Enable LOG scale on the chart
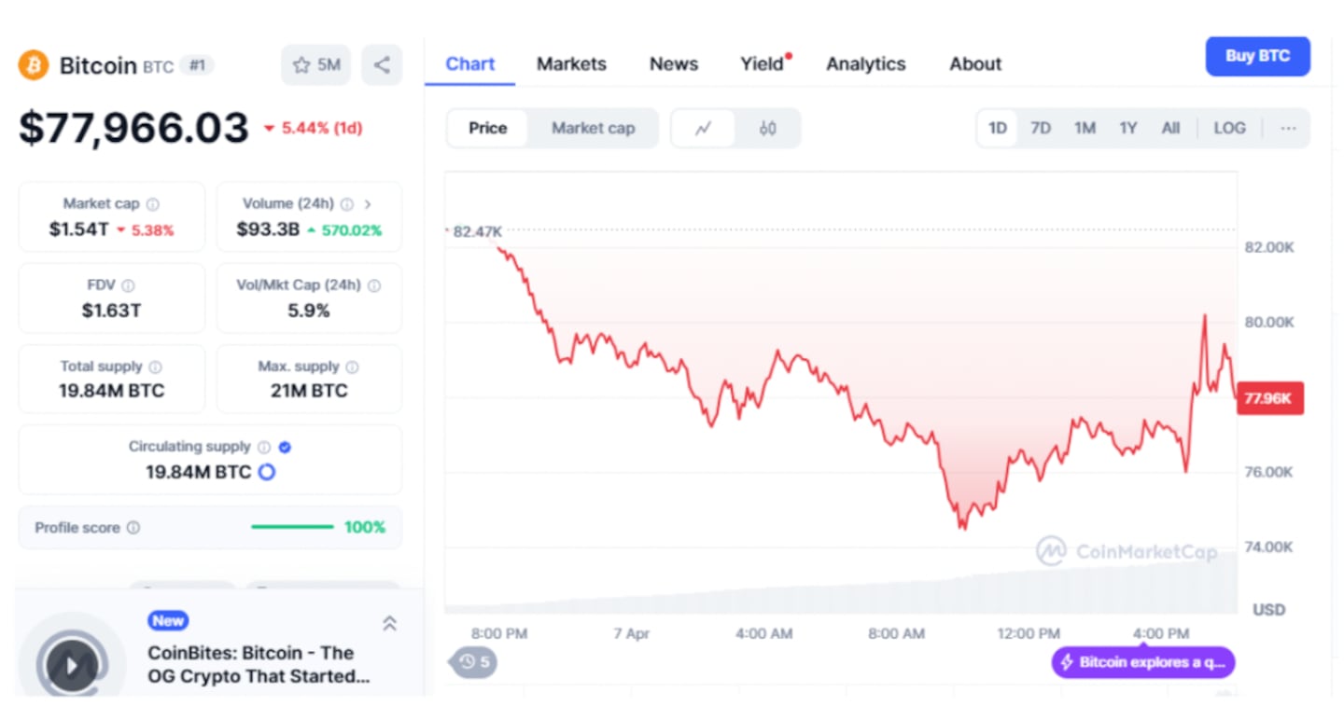Screen dimensions: 1344x706 click(1229, 129)
